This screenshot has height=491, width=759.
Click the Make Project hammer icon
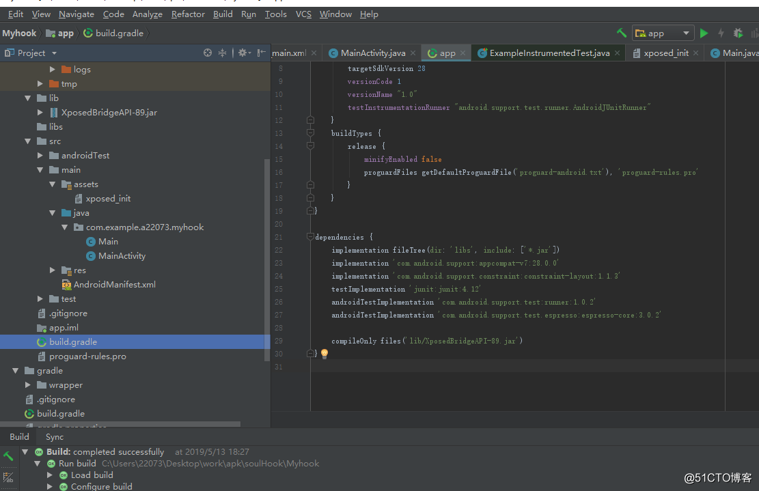coord(622,33)
